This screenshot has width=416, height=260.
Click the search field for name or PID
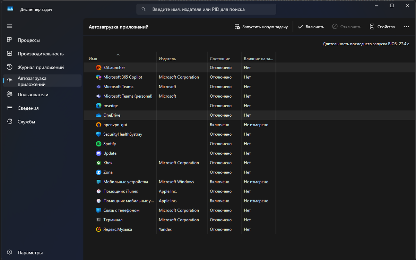pos(206,9)
